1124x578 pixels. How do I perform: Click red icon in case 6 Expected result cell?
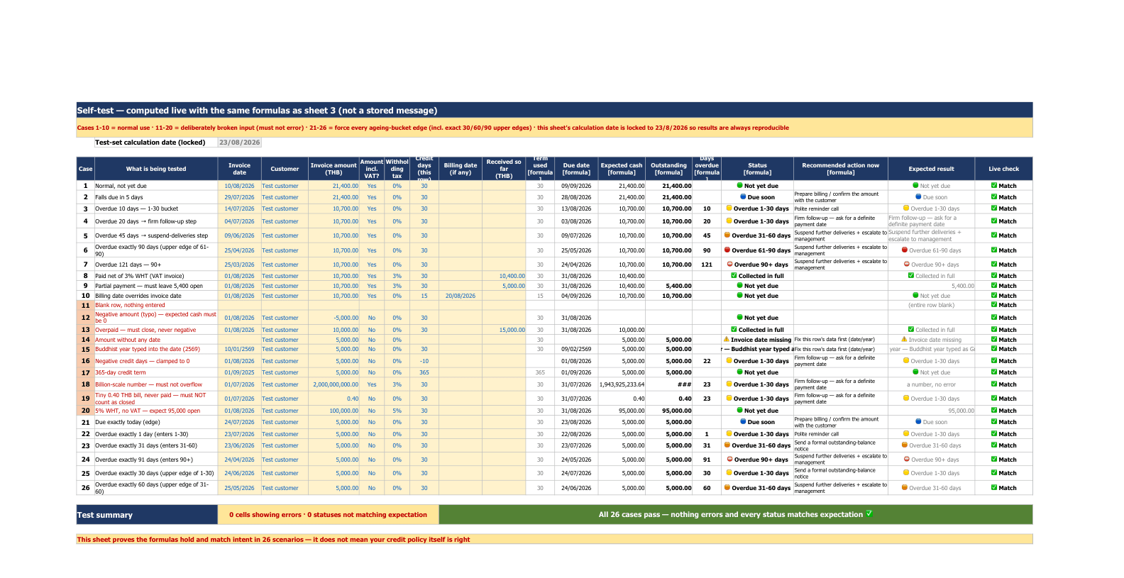click(905, 250)
